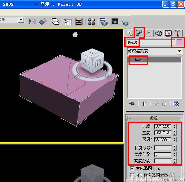This screenshot has width=185, height=182.
Task: Click the Pin Stack icon
Action: point(132,104)
